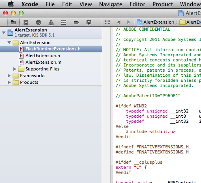Click the #ifndef FRNATIVEEXTENSIONS_H_ line
This screenshot has height=183, width=201.
(153, 147)
